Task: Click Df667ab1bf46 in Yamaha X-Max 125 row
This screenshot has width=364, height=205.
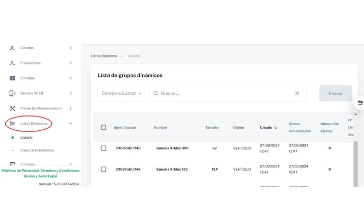Action: (x=129, y=169)
